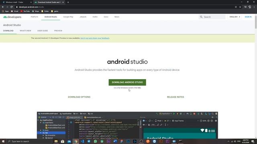Go back using the browser back arrow
Viewport: 257px width, 144px height.
click(3, 7)
